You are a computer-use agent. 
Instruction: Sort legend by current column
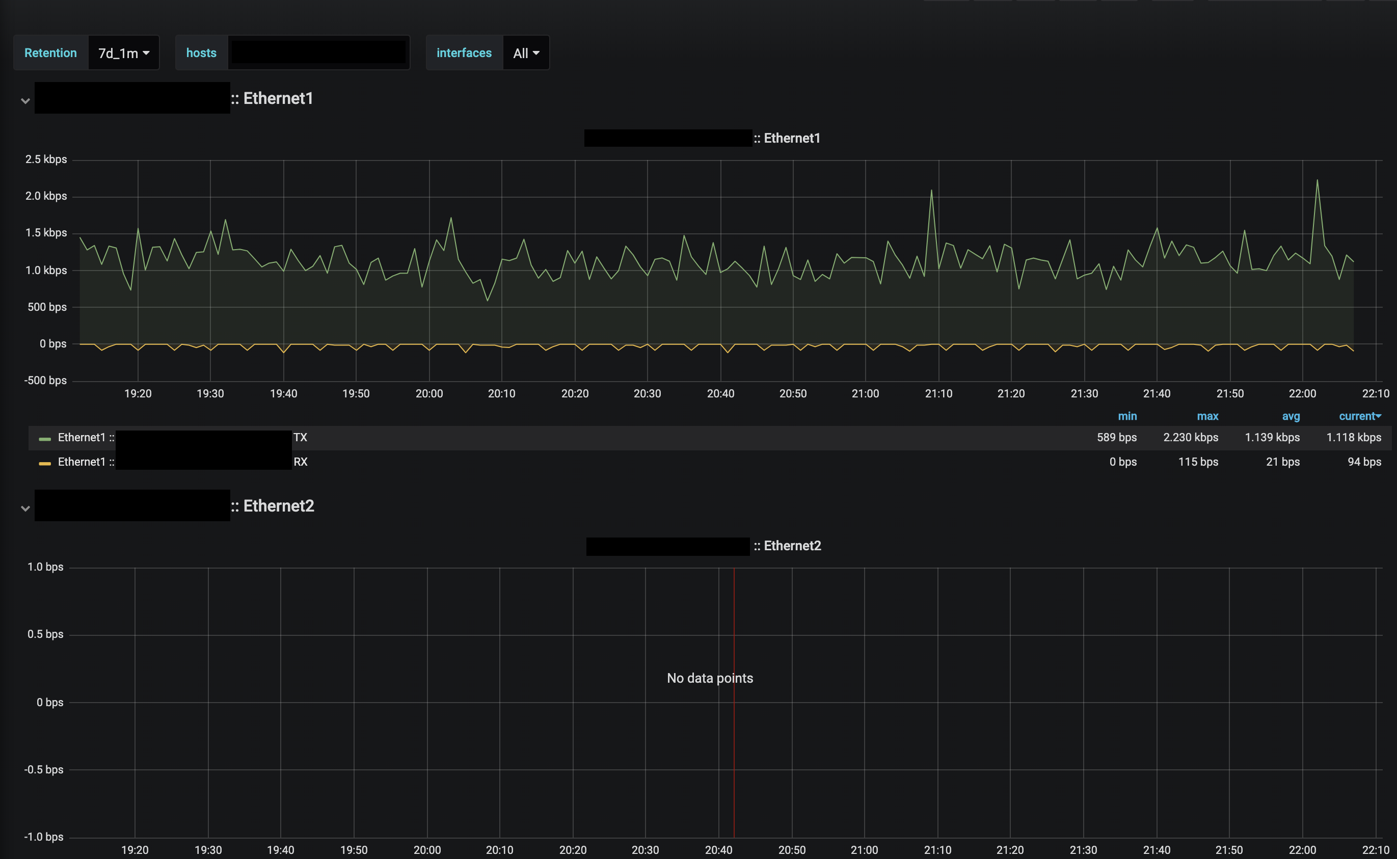pyautogui.click(x=1359, y=416)
